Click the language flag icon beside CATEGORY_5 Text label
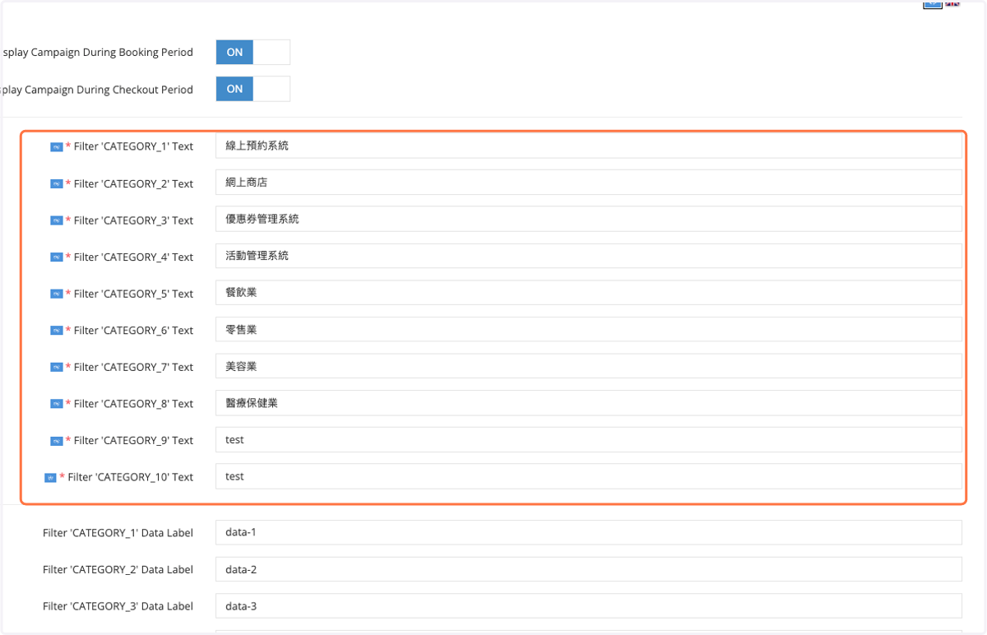Image resolution: width=987 pixels, height=635 pixels. tap(56, 294)
